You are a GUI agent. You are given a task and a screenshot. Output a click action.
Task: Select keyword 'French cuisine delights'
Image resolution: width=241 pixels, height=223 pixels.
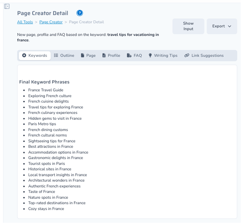(48, 101)
